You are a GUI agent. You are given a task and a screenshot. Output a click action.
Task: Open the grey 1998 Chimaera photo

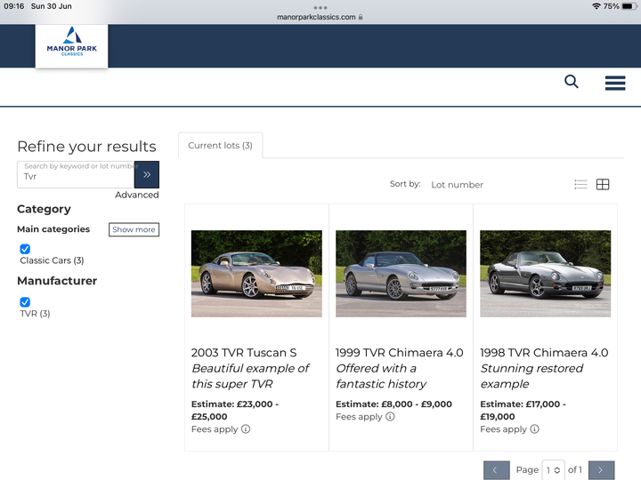546,274
